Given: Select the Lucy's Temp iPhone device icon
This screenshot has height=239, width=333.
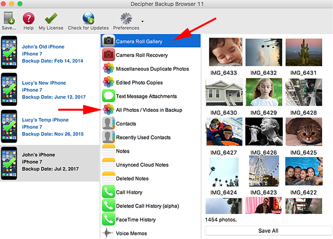Looking at the screenshot, I should point(9,127).
